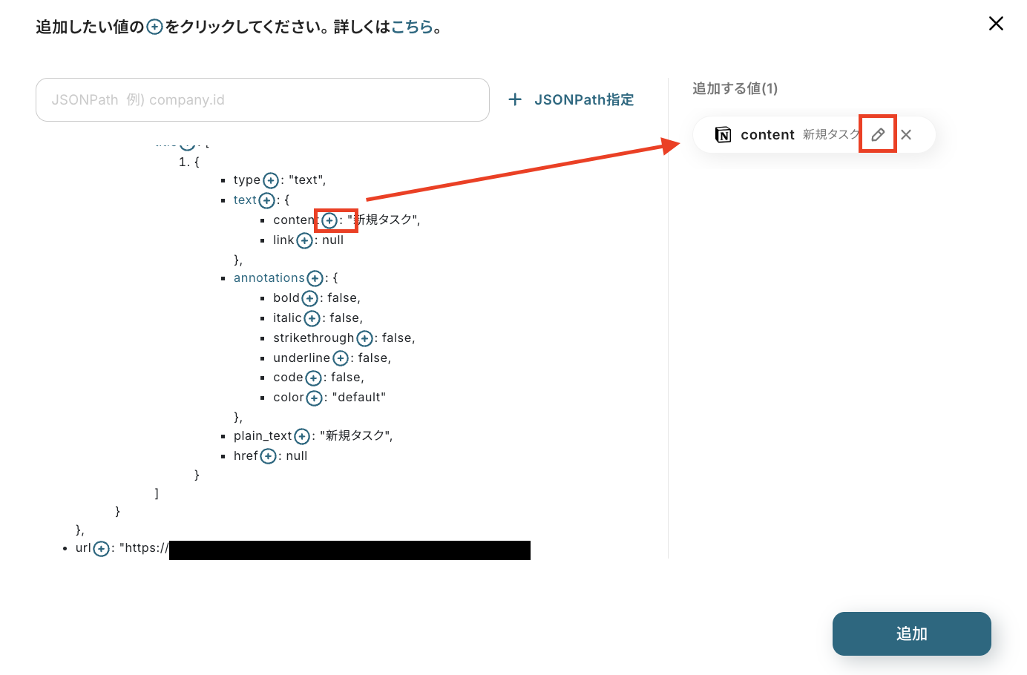Click the "追加する値(1)" heading

click(735, 89)
